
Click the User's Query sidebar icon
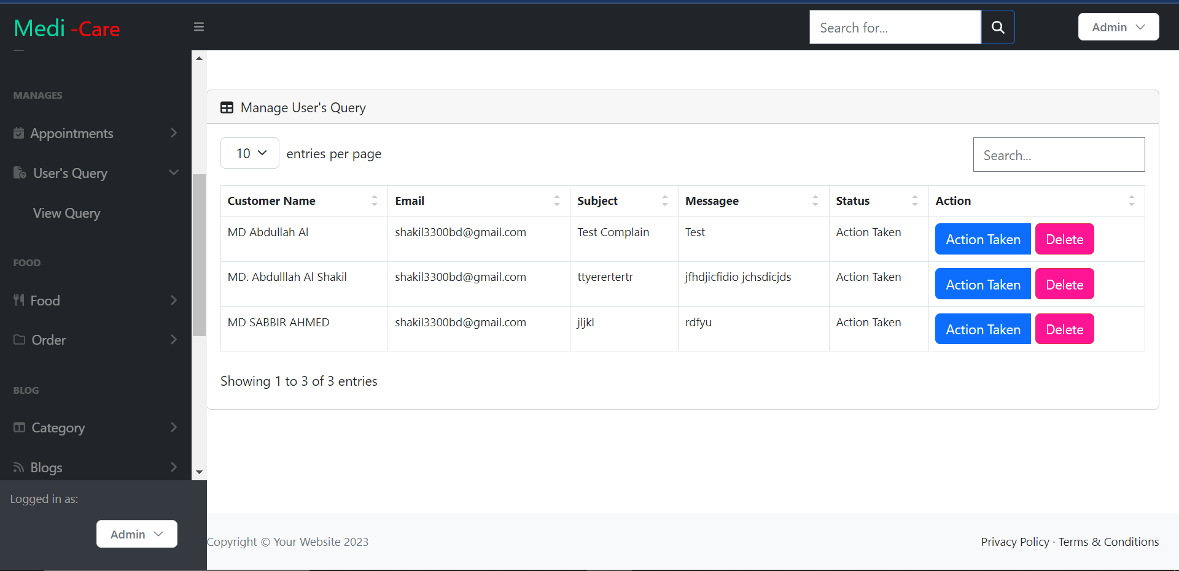point(19,173)
